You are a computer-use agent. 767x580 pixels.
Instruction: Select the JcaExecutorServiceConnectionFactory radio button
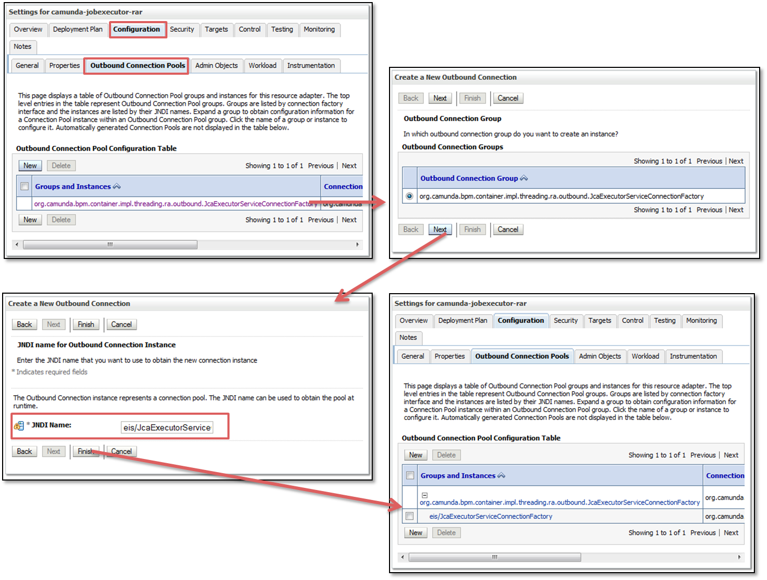[410, 196]
